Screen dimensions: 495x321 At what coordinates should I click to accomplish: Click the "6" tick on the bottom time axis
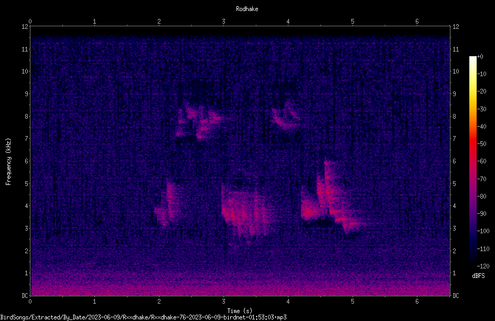(x=417, y=302)
